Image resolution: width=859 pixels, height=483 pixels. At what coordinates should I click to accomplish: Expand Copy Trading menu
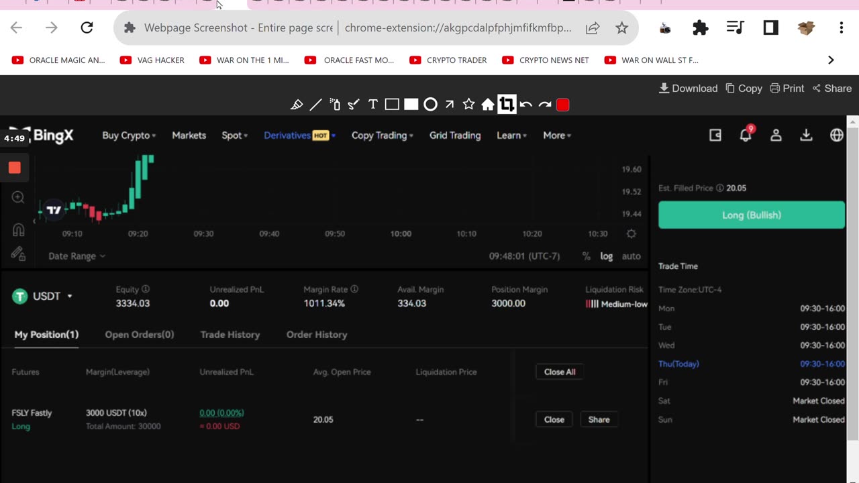[x=383, y=136]
